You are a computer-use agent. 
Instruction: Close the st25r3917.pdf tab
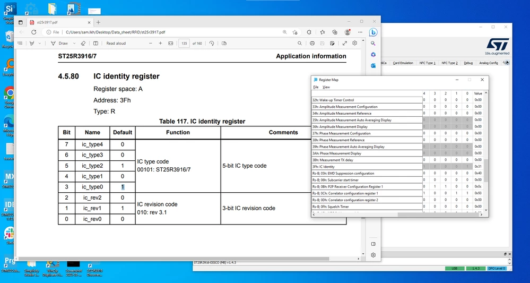pos(89,22)
